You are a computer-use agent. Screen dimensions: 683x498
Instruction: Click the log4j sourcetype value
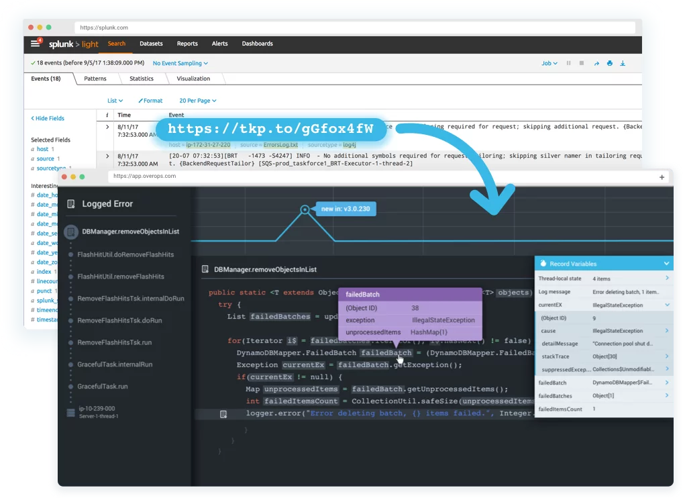click(x=350, y=145)
